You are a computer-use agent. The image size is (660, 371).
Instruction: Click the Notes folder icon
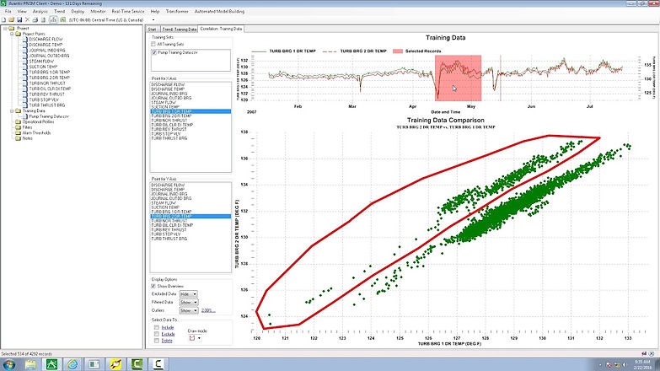click(18, 138)
